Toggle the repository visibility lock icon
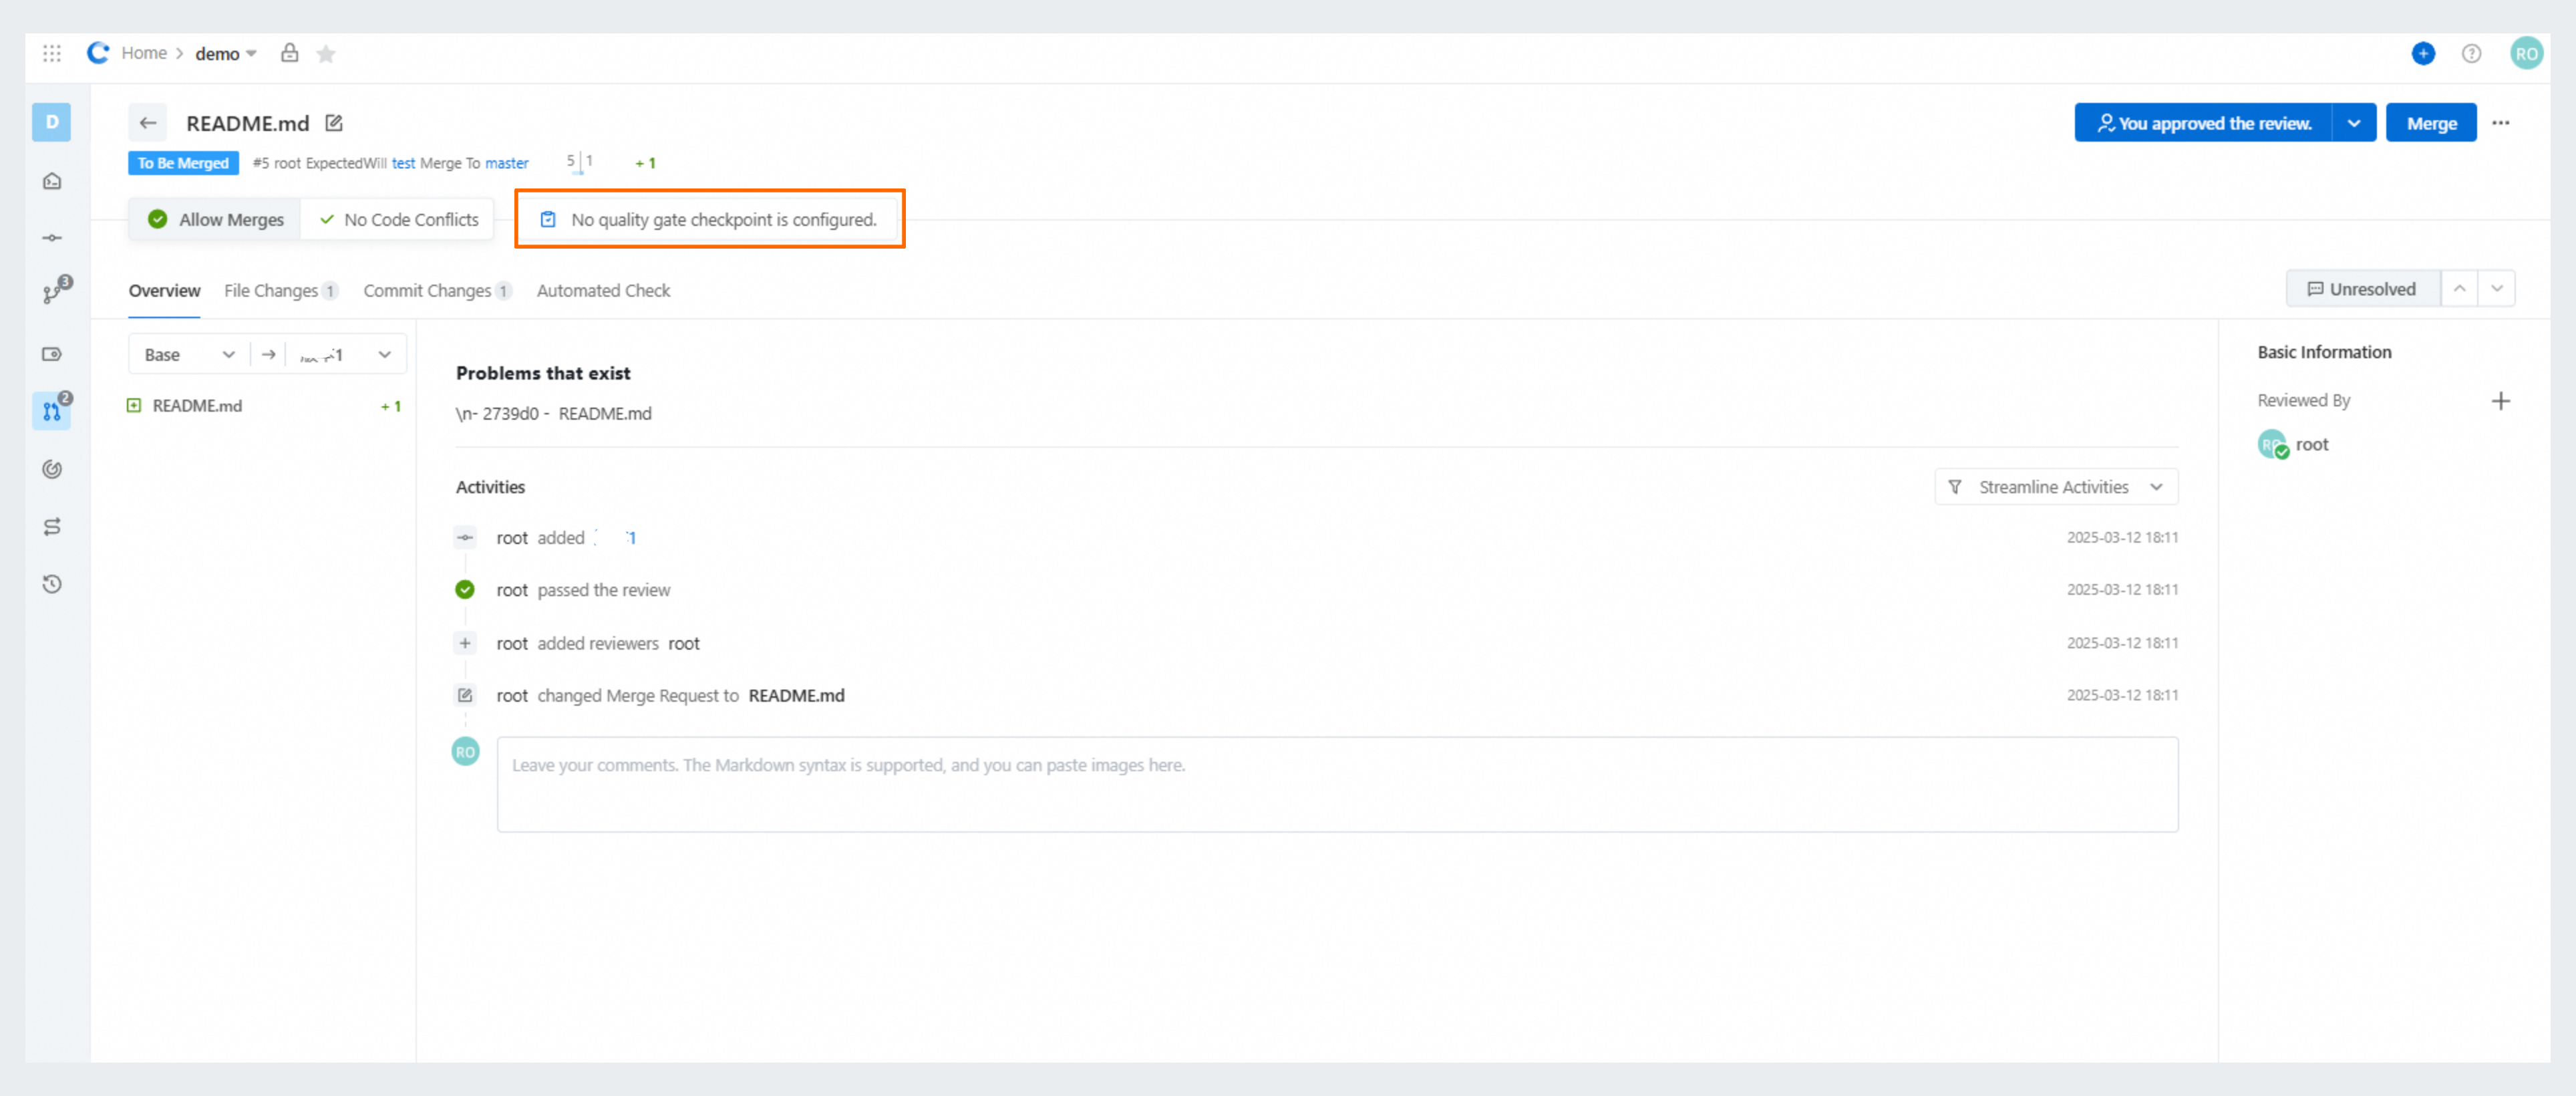Viewport: 2576px width, 1096px height. 289,53
